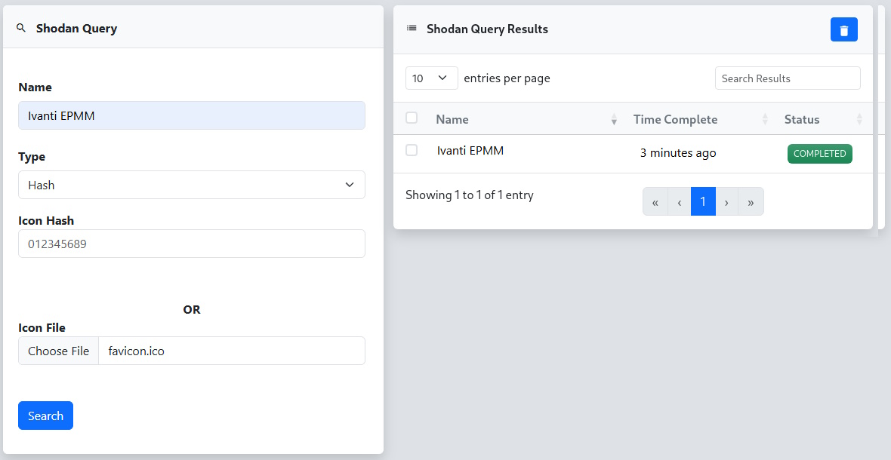Screen dimensions: 891x460
Task: Click the Search button
Action: point(45,416)
